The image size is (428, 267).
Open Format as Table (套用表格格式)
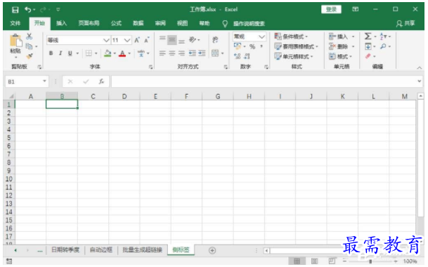click(x=296, y=46)
